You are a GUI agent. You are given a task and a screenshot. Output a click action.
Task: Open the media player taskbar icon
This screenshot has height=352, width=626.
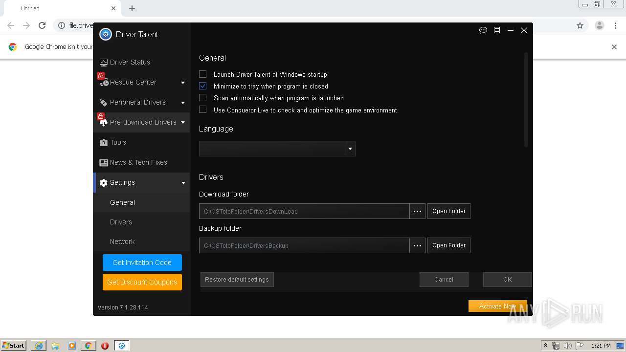72,346
